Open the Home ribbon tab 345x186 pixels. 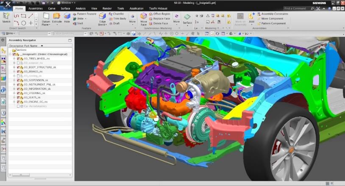point(19,8)
